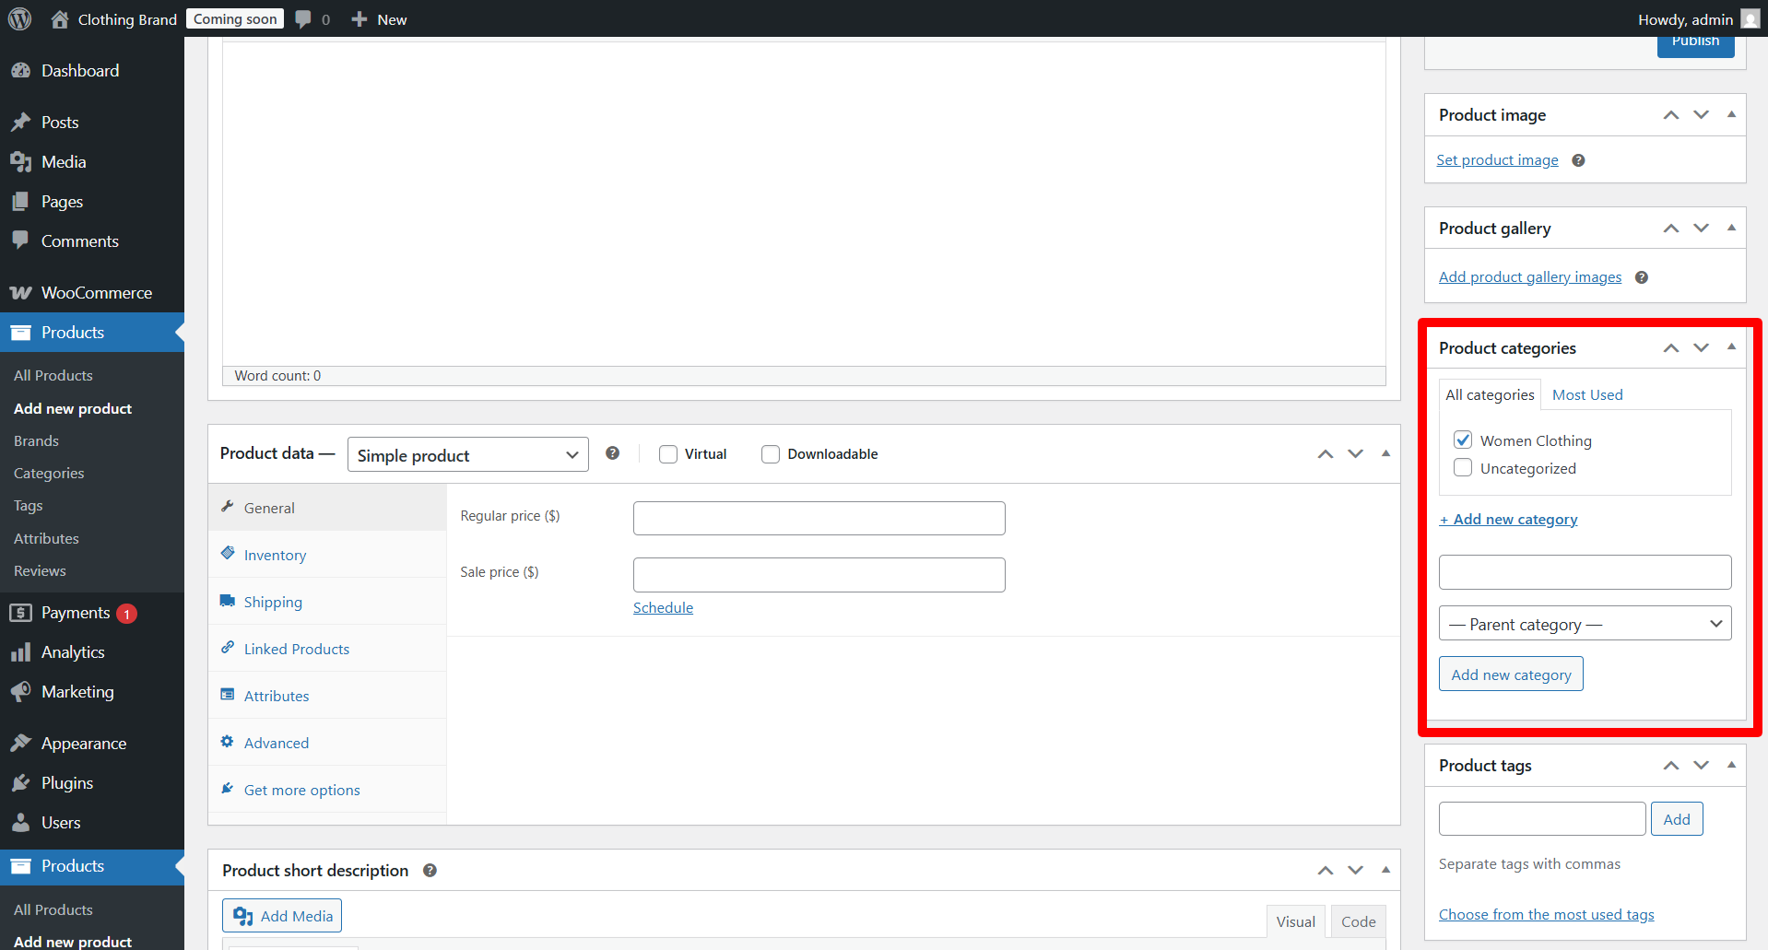Screen dimensions: 1768x950
Task: Click the Add tag button
Action: click(x=1677, y=819)
